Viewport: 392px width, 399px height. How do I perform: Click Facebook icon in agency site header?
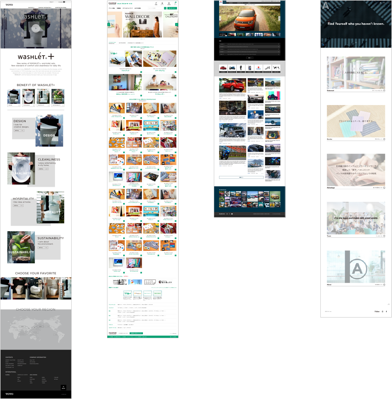(384, 3)
